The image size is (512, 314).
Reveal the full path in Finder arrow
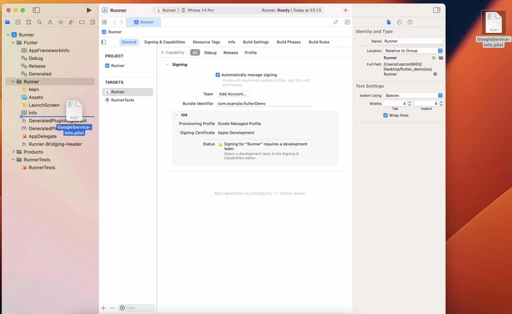tap(435, 74)
